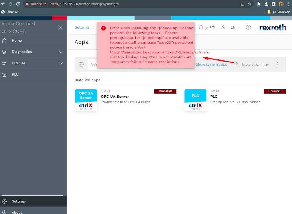
Task: Click the rexroth logo in the header
Action: (x=272, y=27)
